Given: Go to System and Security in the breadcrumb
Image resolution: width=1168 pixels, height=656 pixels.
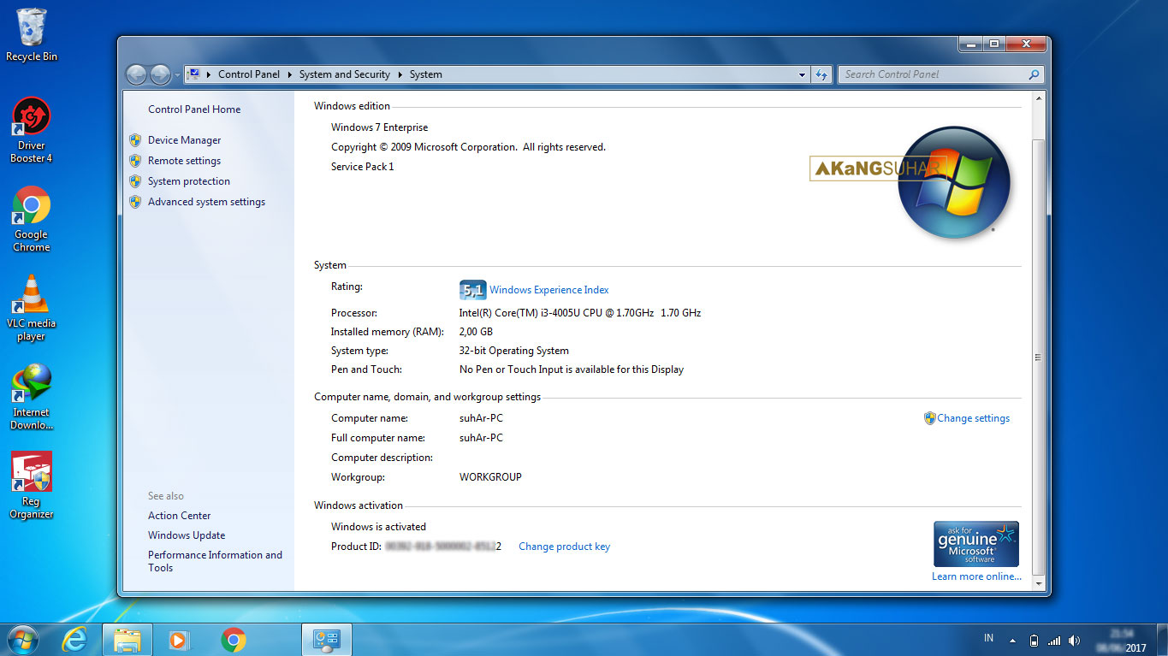Looking at the screenshot, I should (345, 74).
